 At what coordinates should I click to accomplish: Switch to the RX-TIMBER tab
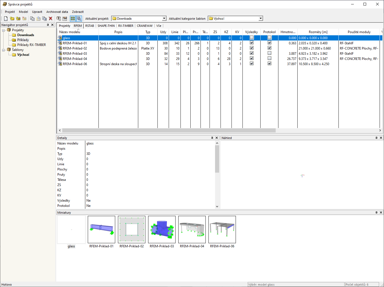(126, 26)
